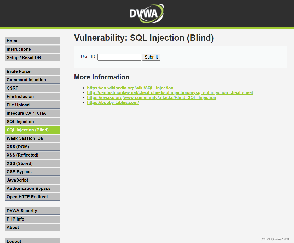The image size is (294, 243).
Task: Go to Setup / Reset DB
Action: click(32, 57)
